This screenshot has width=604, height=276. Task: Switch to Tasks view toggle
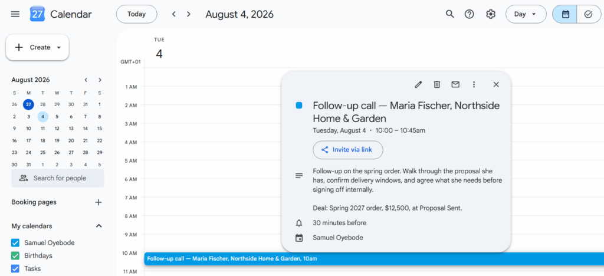(x=589, y=14)
